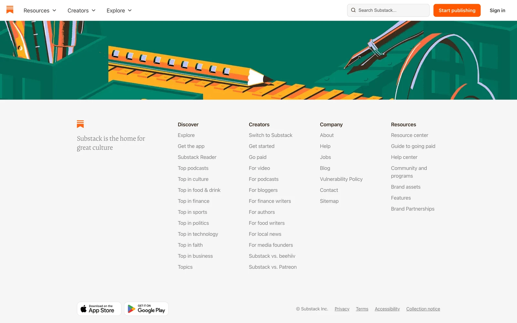
Task: Go to Top in sports
Action: [x=192, y=212]
